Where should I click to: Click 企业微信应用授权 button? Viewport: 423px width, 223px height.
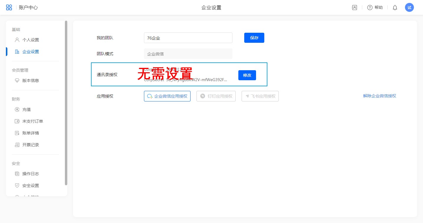167,96
